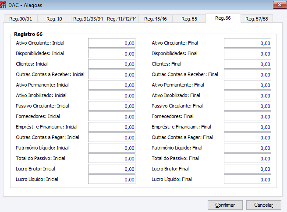Select Outras Contas a Pagar: Final input
Viewport: 287px width, 212px height.
pyautogui.click(x=248, y=138)
